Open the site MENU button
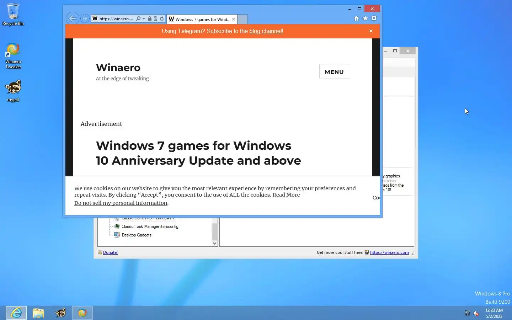The image size is (512, 320). (334, 71)
